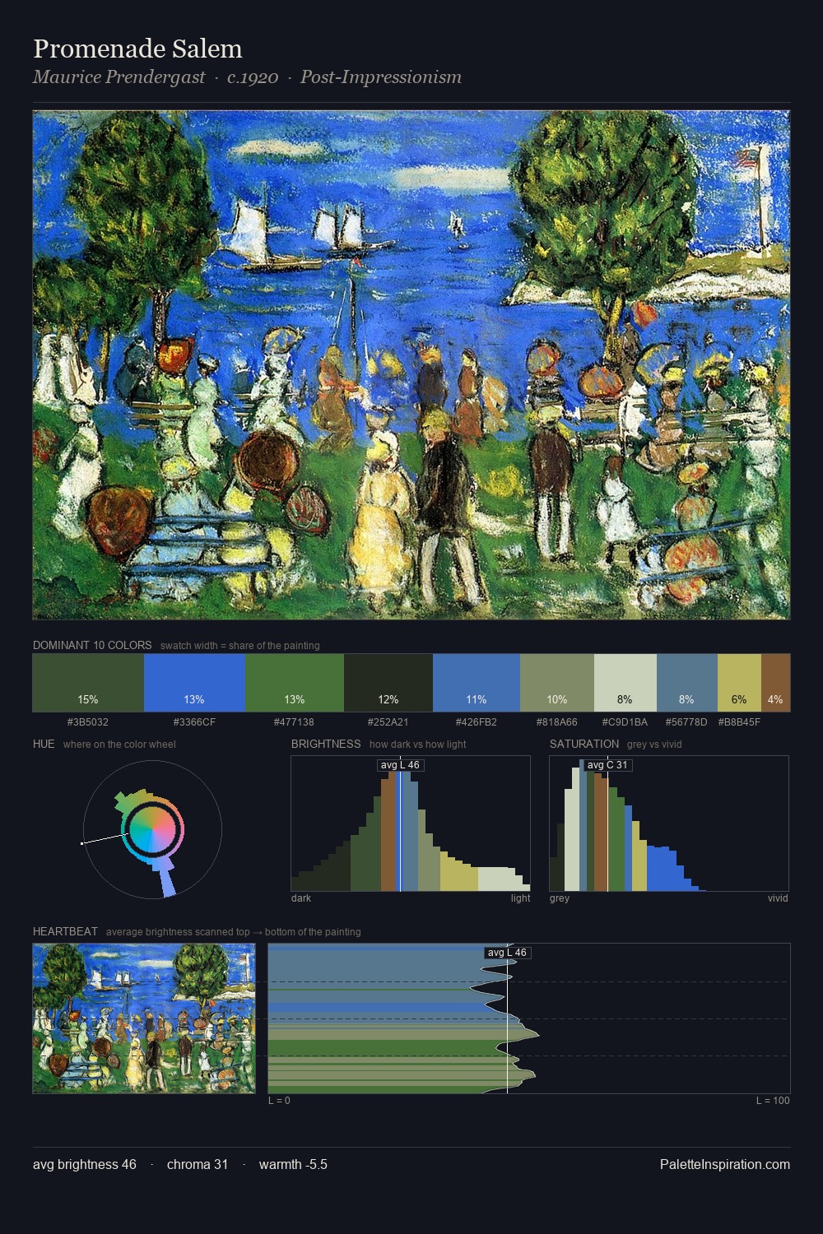Click the 'dark' axis label
Viewport: 823px width, 1234px height.
click(301, 898)
